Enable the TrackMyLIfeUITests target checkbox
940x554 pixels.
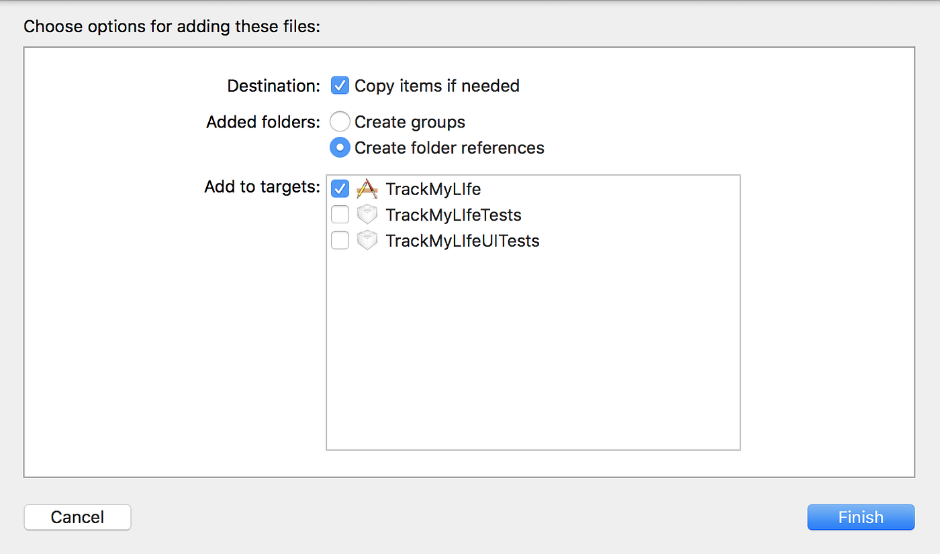(x=340, y=240)
